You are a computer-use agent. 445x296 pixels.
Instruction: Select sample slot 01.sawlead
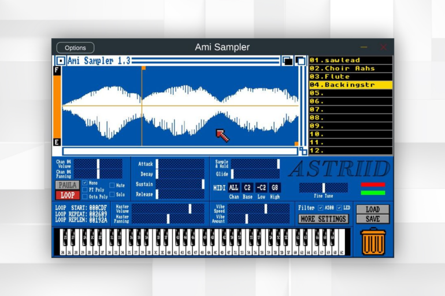pos(351,60)
